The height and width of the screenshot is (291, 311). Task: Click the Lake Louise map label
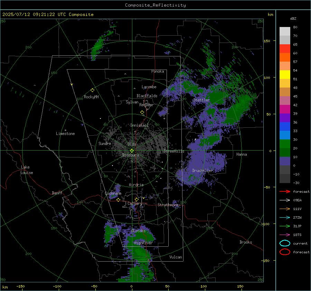[x=27, y=170]
